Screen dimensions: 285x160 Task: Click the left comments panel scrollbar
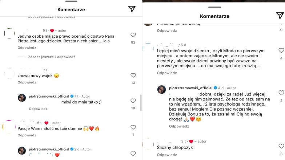[x=141, y=103]
